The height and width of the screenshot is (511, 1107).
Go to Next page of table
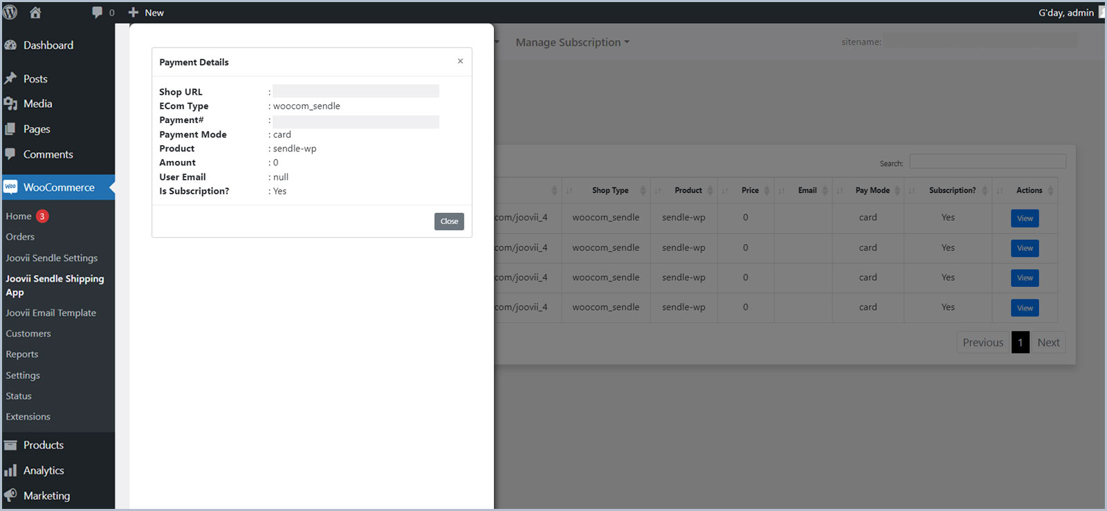1048,342
